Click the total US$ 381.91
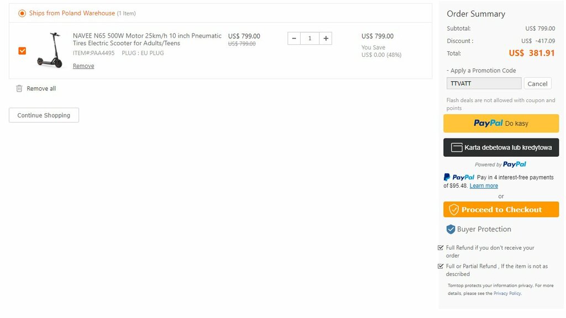Viewport: 566px width, 318px height. click(532, 53)
